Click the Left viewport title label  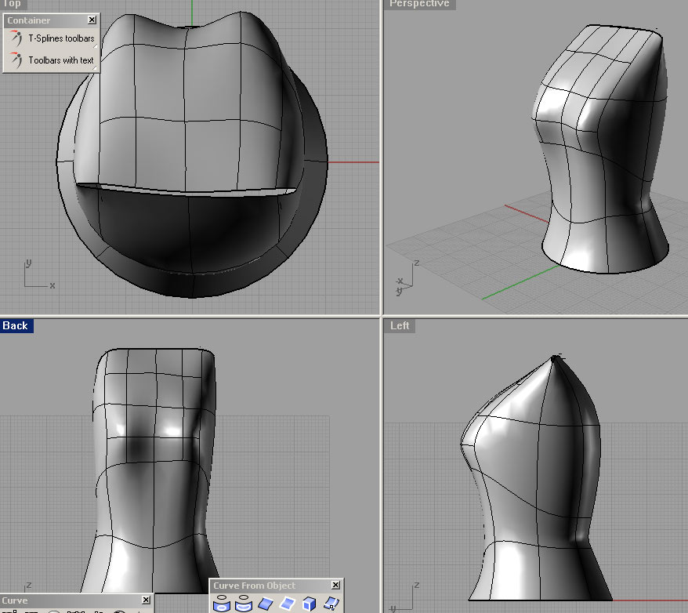pyautogui.click(x=400, y=325)
